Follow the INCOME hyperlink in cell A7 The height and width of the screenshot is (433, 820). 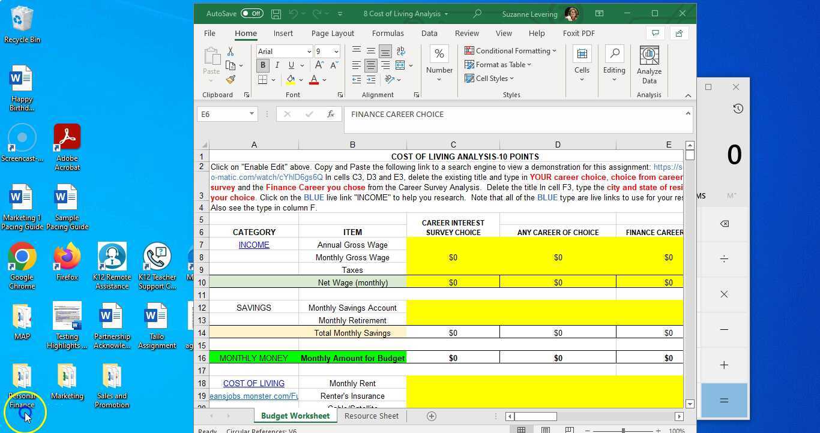(x=254, y=245)
